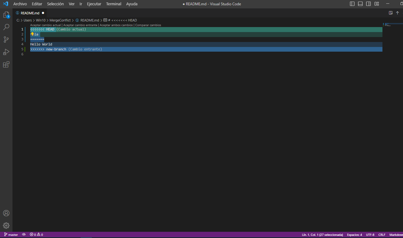Expand the Customize Layout dropdown
This screenshot has height=238, width=403.
pos(377,4)
